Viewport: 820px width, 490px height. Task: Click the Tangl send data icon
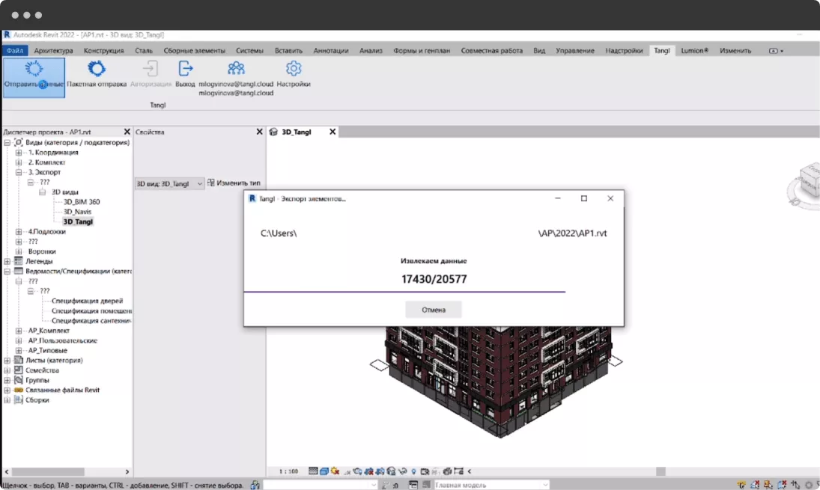click(34, 70)
